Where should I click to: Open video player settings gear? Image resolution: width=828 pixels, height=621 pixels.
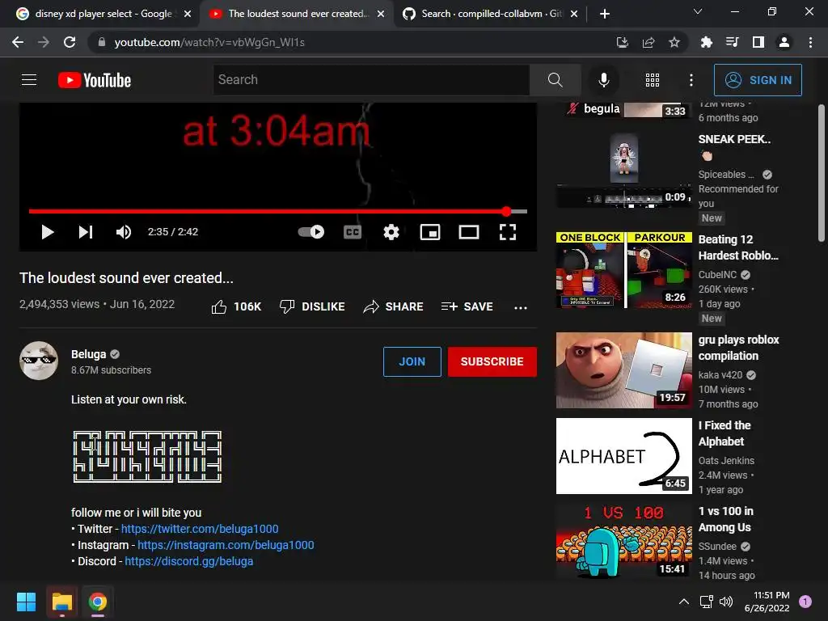(x=391, y=232)
